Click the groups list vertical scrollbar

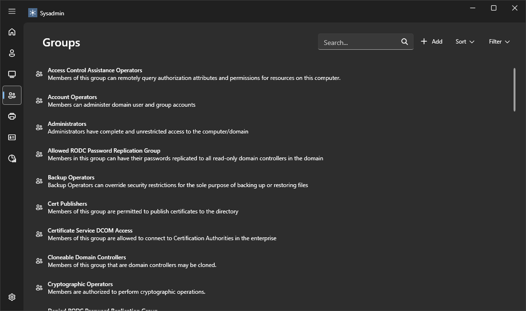[x=515, y=90]
